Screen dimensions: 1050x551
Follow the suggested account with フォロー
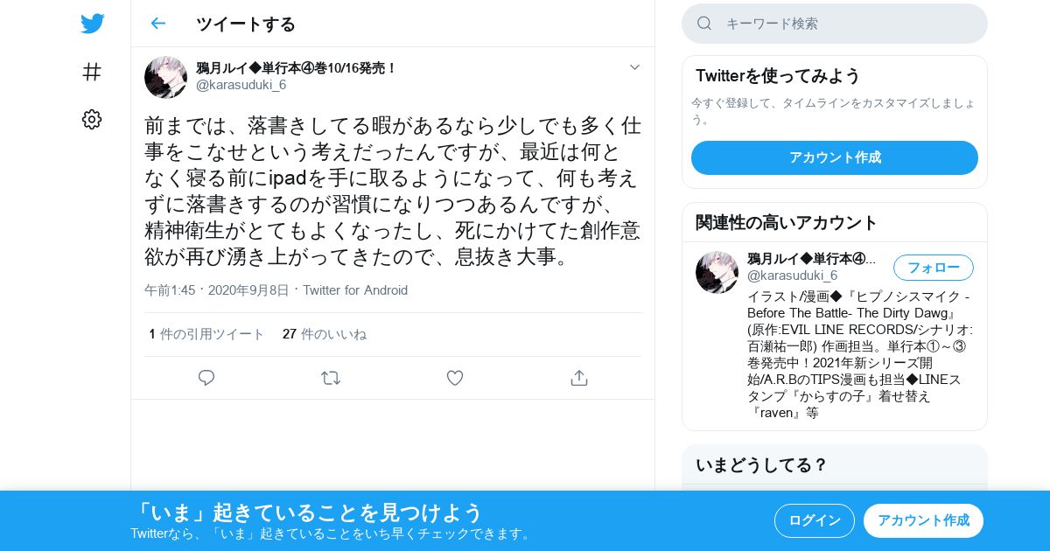(934, 268)
